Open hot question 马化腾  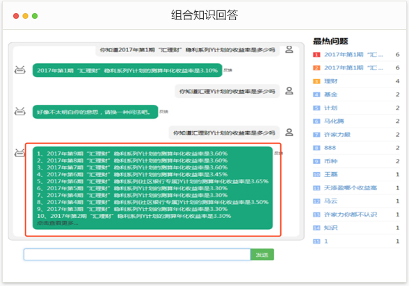334,121
